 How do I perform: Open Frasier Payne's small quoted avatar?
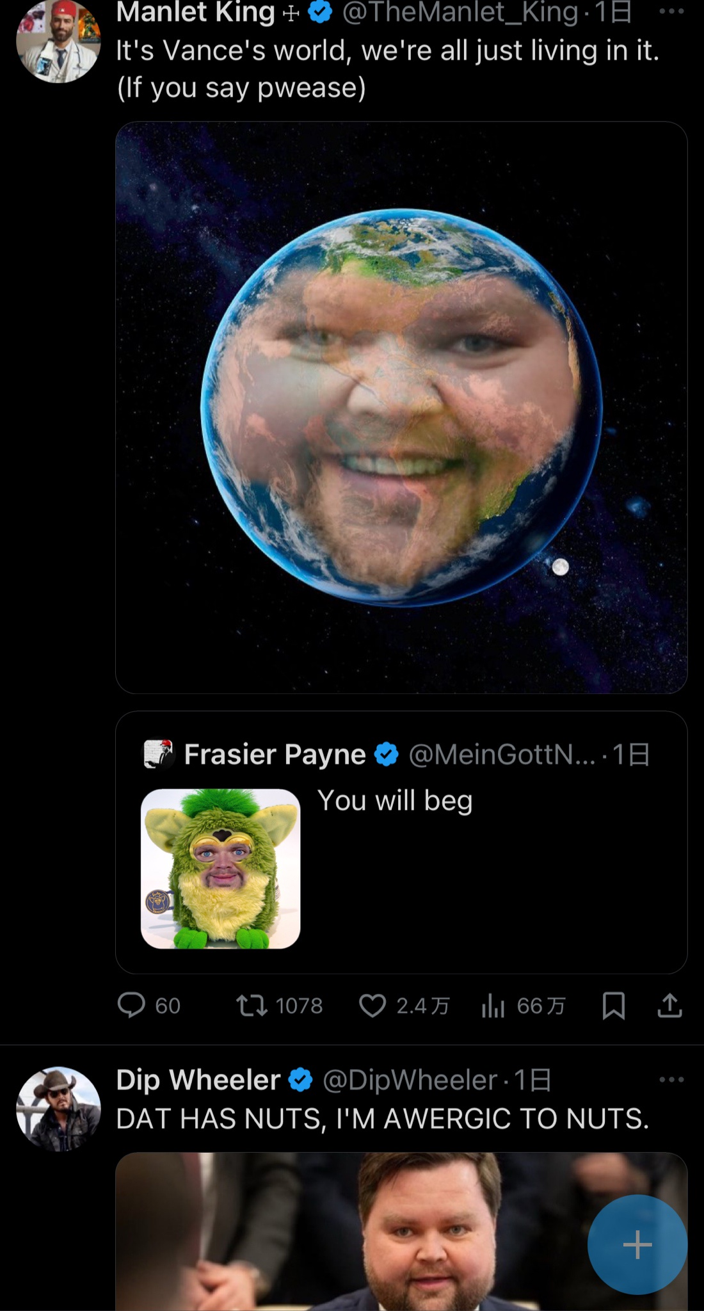[x=158, y=754]
